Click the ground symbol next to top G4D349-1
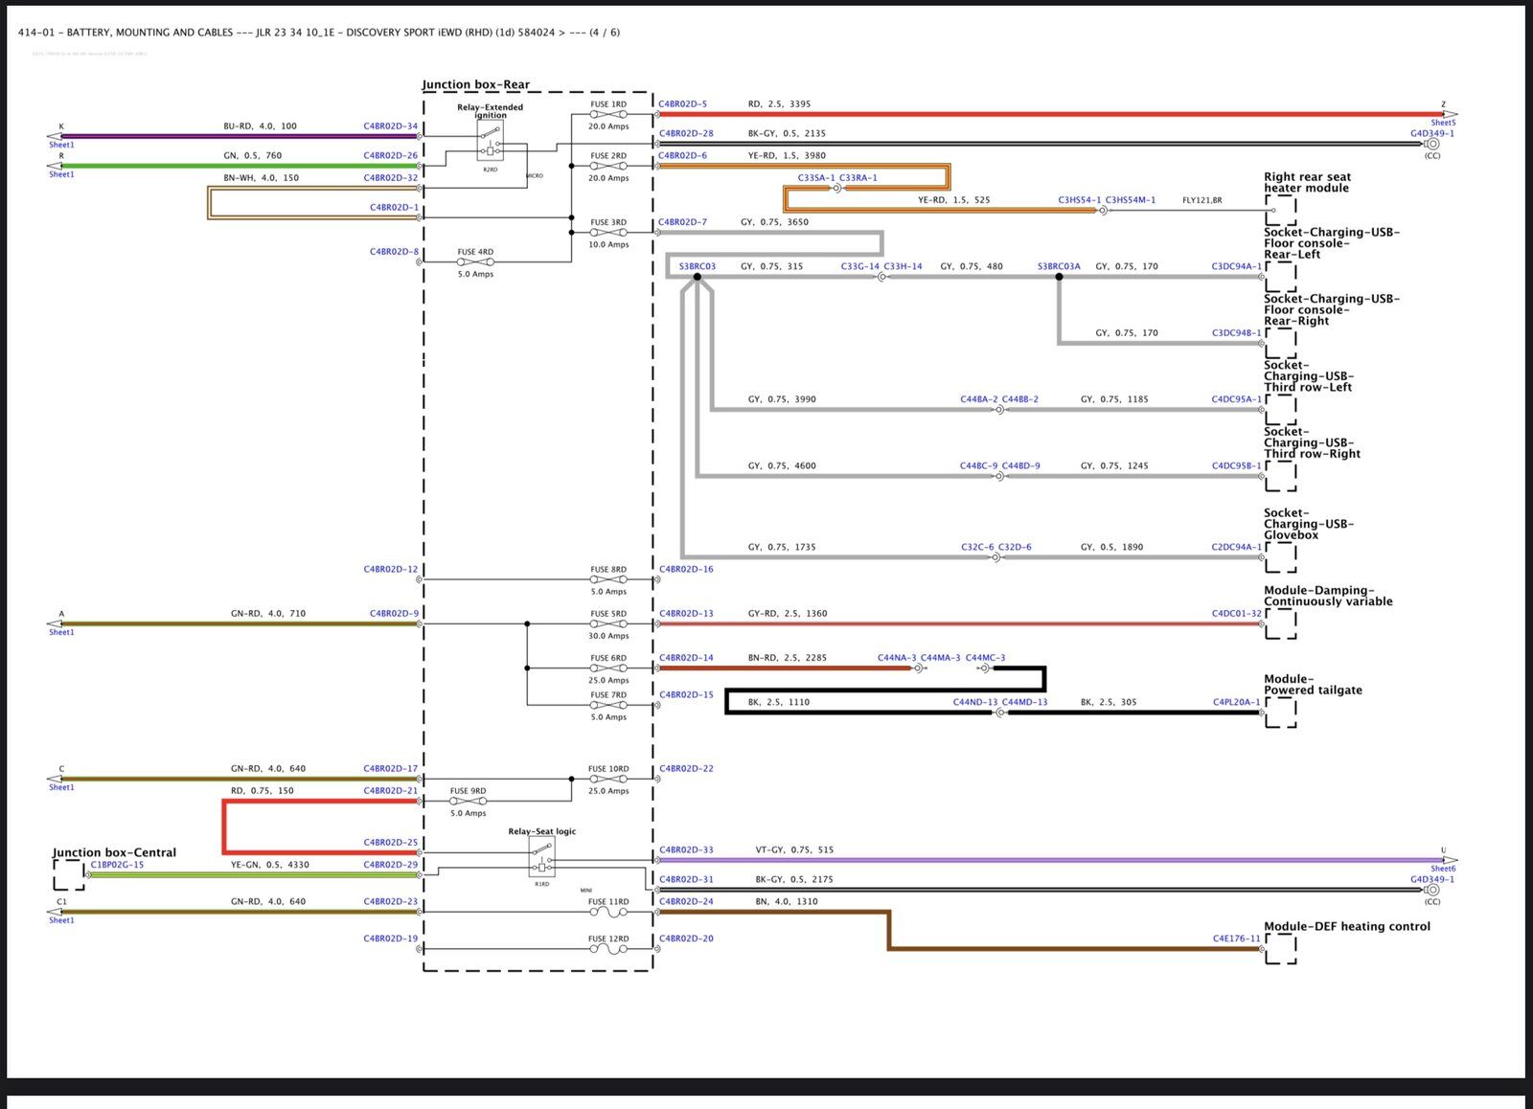 tap(1432, 145)
